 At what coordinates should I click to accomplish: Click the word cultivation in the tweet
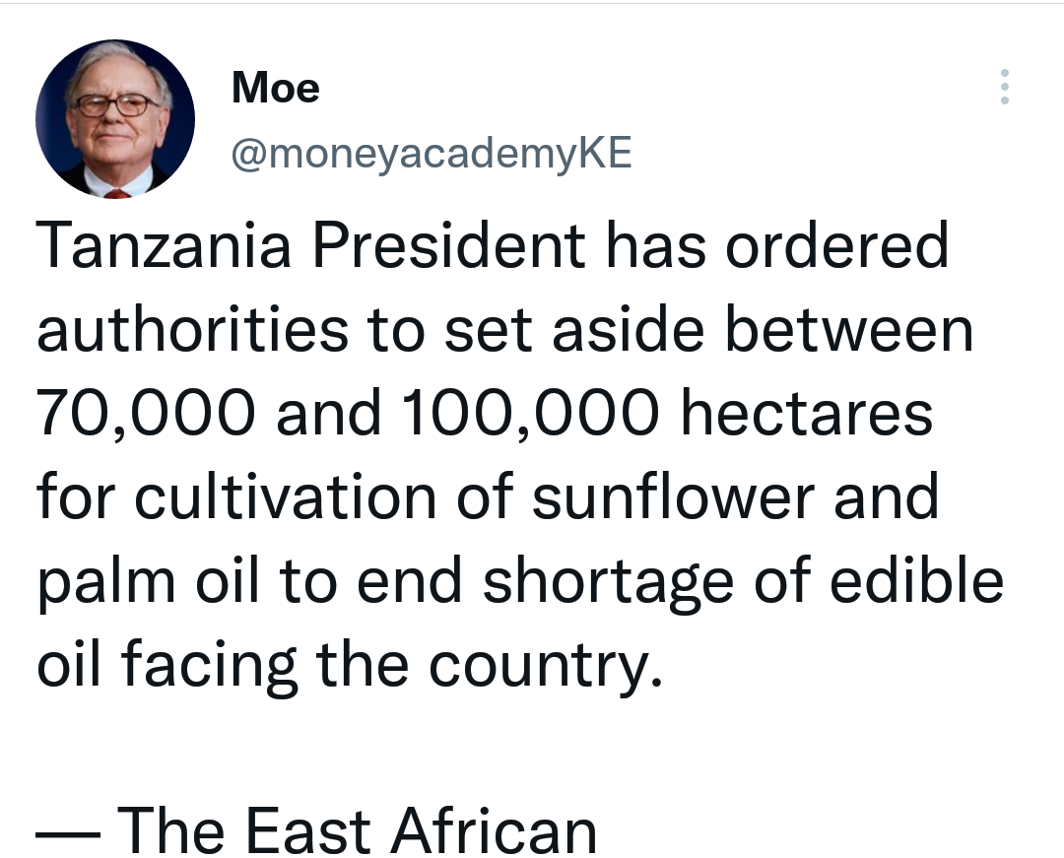[x=285, y=497]
